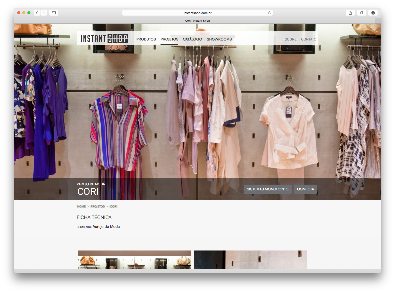
Task: Show all tabs overview icon
Action: click(x=362, y=13)
